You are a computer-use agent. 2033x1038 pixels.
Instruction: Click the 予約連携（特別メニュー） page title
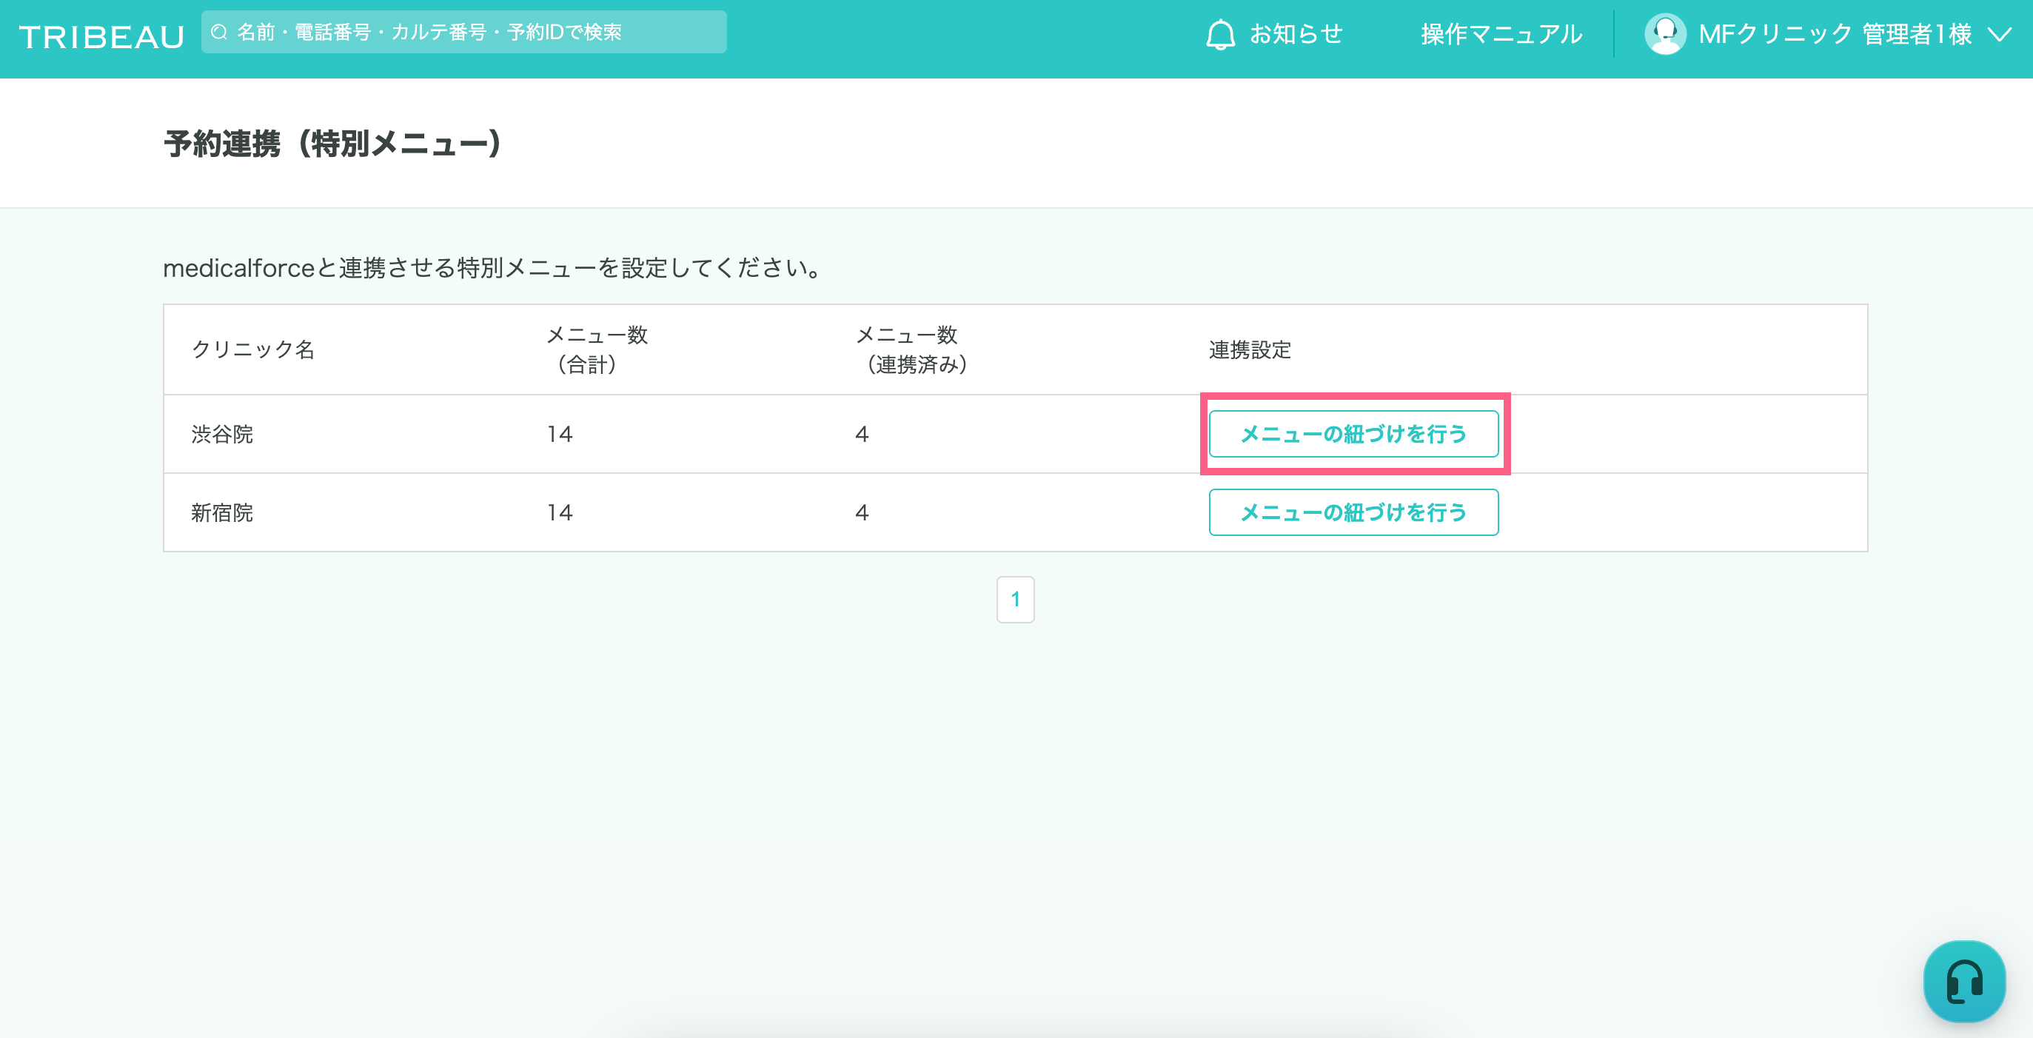pos(332,144)
